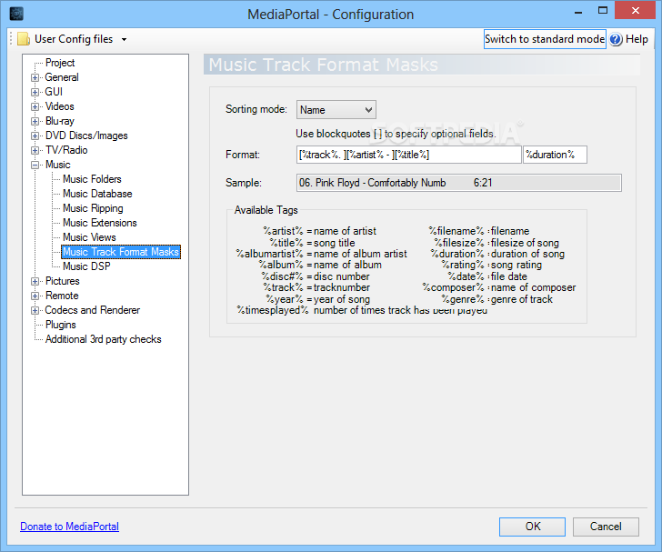The width and height of the screenshot is (662, 552).
Task: Click the MediaPortal app icon in title bar
Action: pyautogui.click(x=16, y=14)
